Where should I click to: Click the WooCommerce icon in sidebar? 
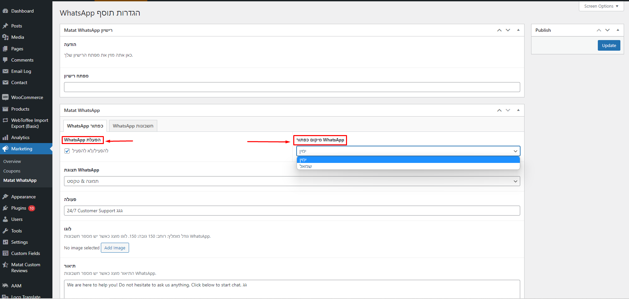(5, 97)
